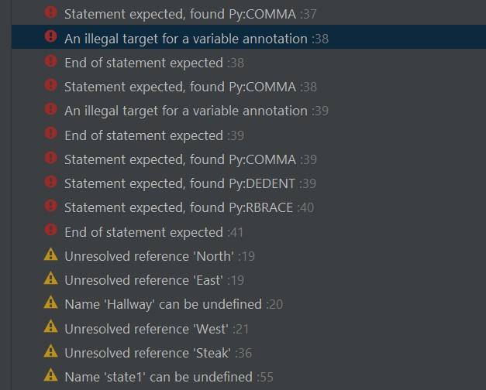The width and height of the screenshot is (486, 390).
Task: Click the warning icon beside Unresolved reference 'East'
Action: [x=51, y=279]
